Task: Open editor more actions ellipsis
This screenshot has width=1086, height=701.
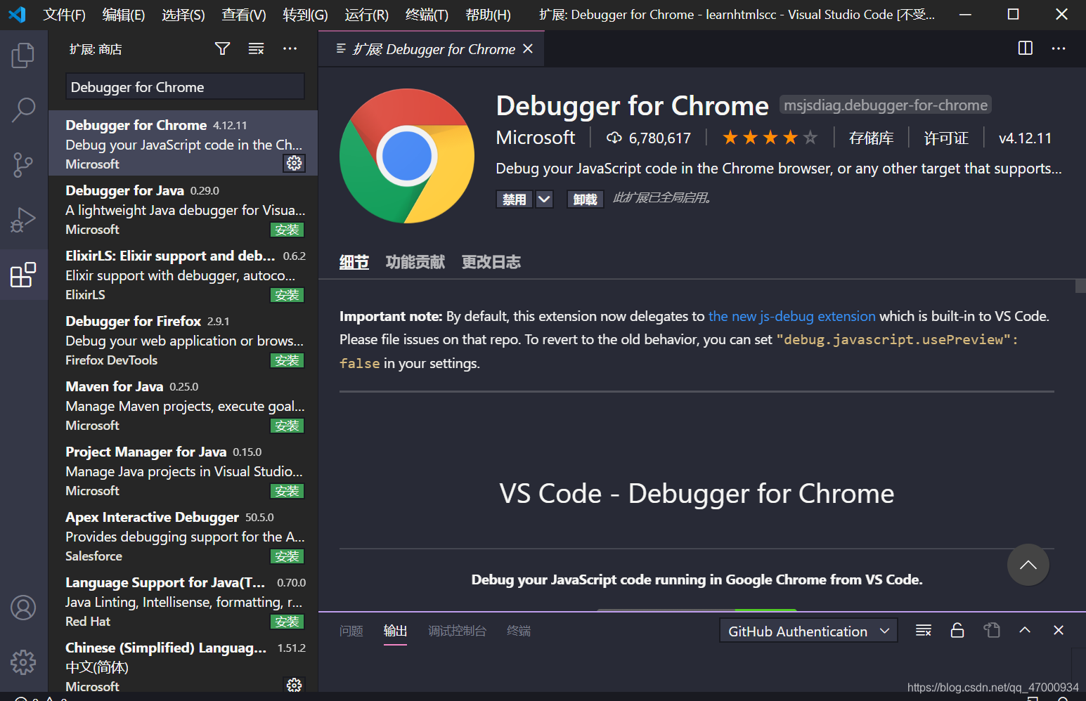Action: coord(1059,48)
